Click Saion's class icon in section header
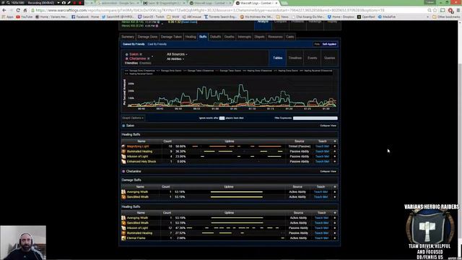This screenshot has width=462, height=260. pos(123,126)
